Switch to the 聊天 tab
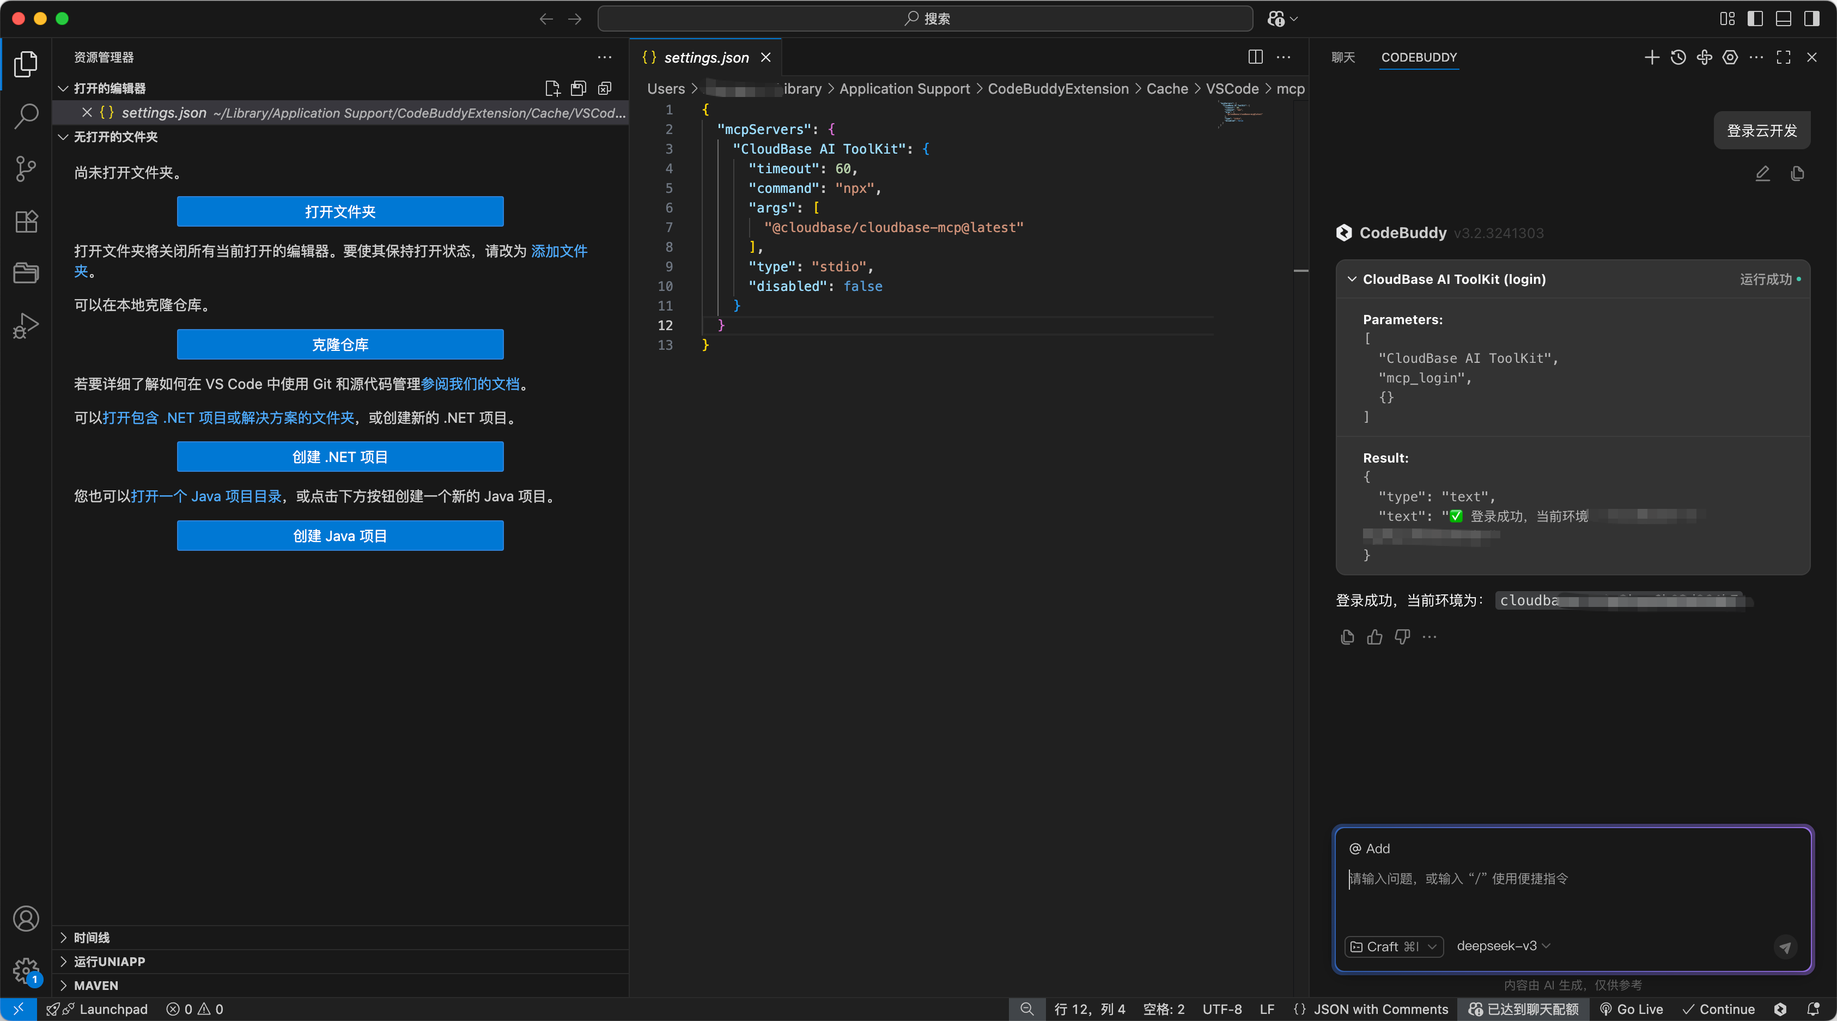The height and width of the screenshot is (1021, 1837). [x=1343, y=57]
